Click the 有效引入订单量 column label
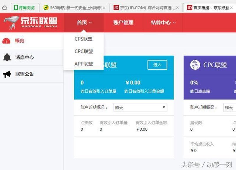The image size is (236, 170). pyautogui.click(x=114, y=123)
